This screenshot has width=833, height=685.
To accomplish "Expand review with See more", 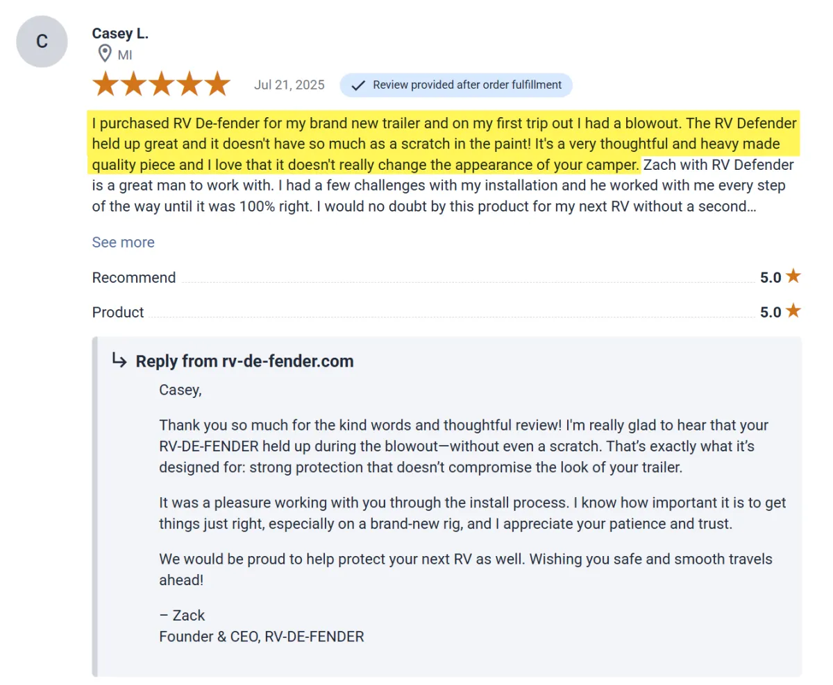I will click(x=123, y=242).
